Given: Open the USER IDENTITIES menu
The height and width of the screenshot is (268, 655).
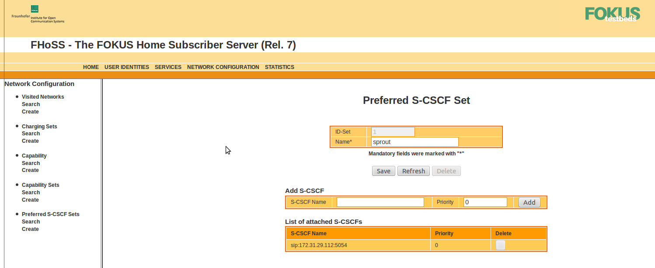Looking at the screenshot, I should (x=126, y=67).
